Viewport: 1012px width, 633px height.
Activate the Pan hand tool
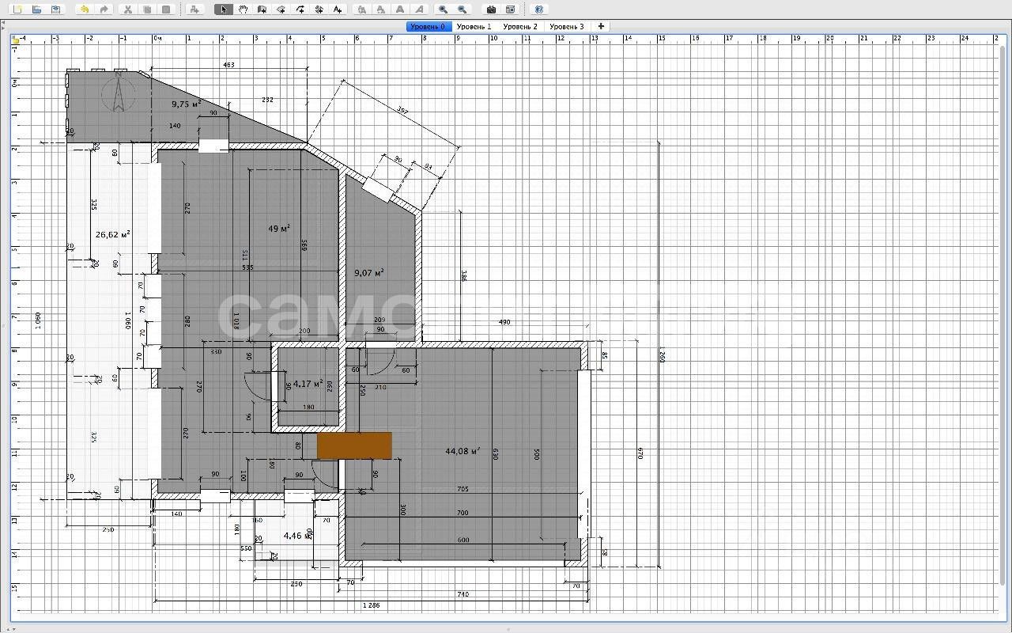(x=244, y=9)
